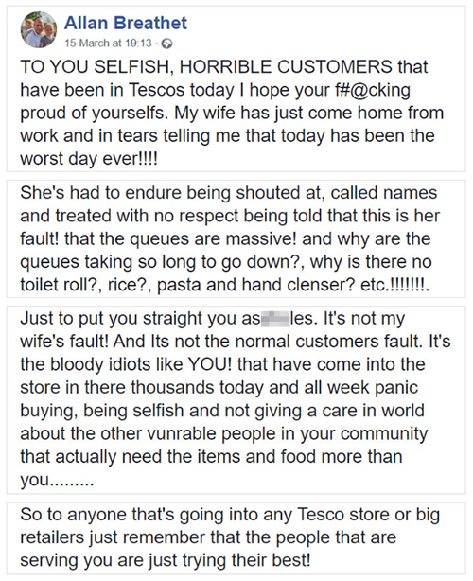This screenshot has width=473, height=581.
Task: Open Allan Breathet's profile picture
Action: click(39, 29)
